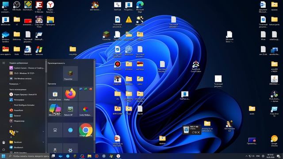Show hidden tray icons chevron
Viewport: 283px width, 159px height.
tap(246, 156)
